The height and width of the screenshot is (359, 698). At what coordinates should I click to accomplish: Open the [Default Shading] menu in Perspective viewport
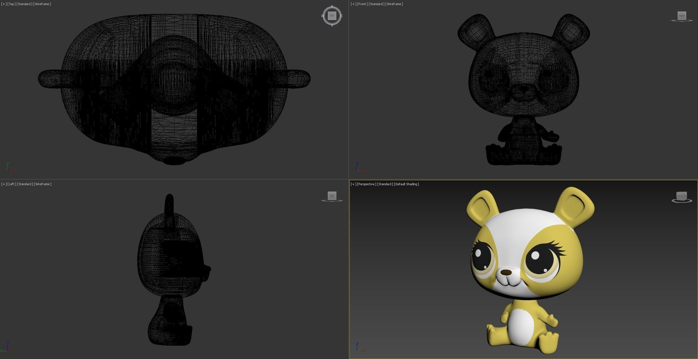[x=406, y=184]
